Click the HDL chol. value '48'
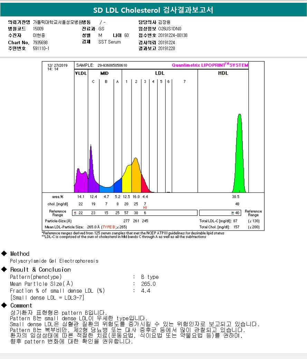The width and height of the screenshot is (307, 359). pyautogui.click(x=237, y=204)
